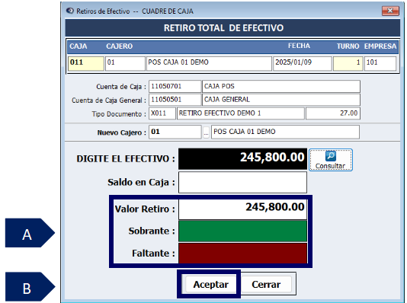The height and width of the screenshot is (303, 407).
Task: Confirm the withdrawal with Aceptar
Action: click(210, 285)
